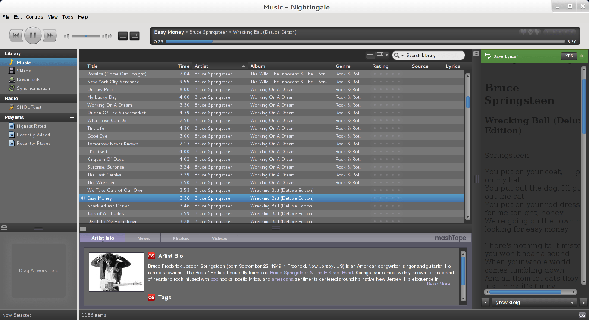Screen dimensions: 589x320
Task: Click the Last.fm icon beside Artist Bio
Action: click(x=151, y=256)
